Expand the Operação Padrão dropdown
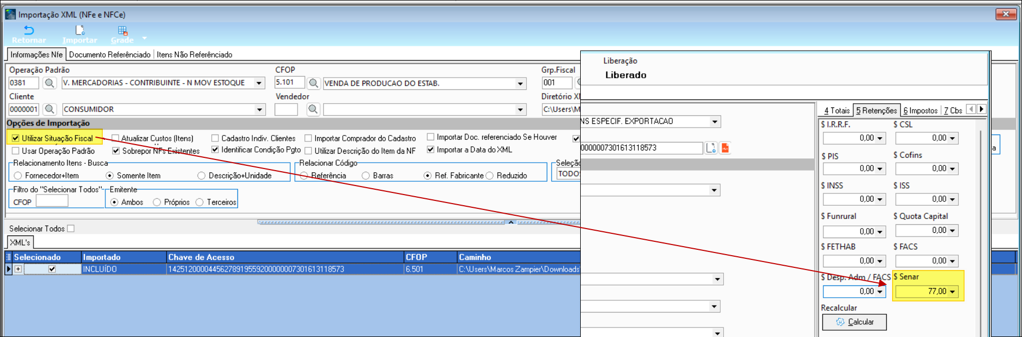The width and height of the screenshot is (1022, 337). tap(259, 83)
